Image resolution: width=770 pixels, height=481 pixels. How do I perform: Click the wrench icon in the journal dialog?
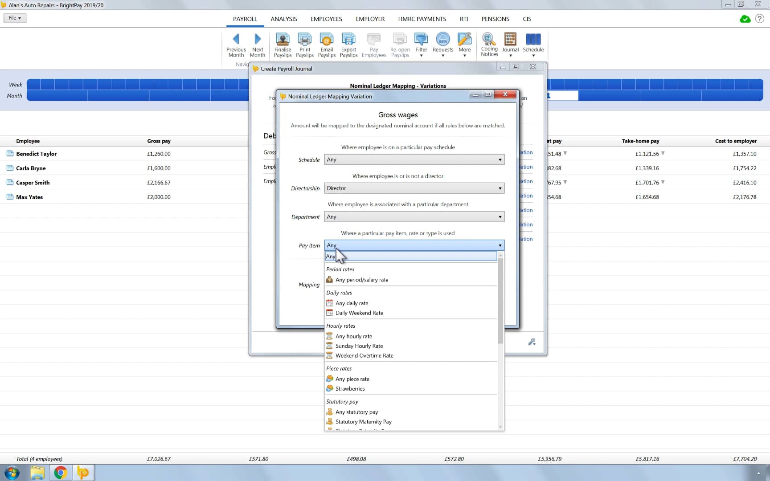531,342
